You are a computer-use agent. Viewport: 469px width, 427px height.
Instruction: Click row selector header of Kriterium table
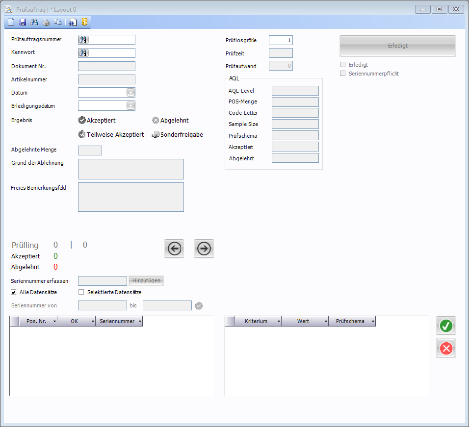click(230, 321)
